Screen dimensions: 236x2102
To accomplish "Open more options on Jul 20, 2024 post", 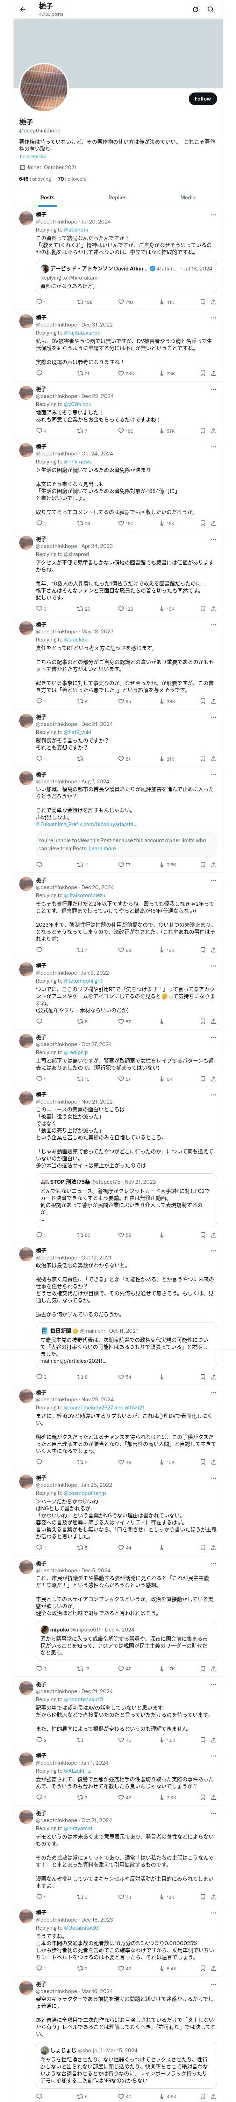I will pyautogui.click(x=213, y=215).
